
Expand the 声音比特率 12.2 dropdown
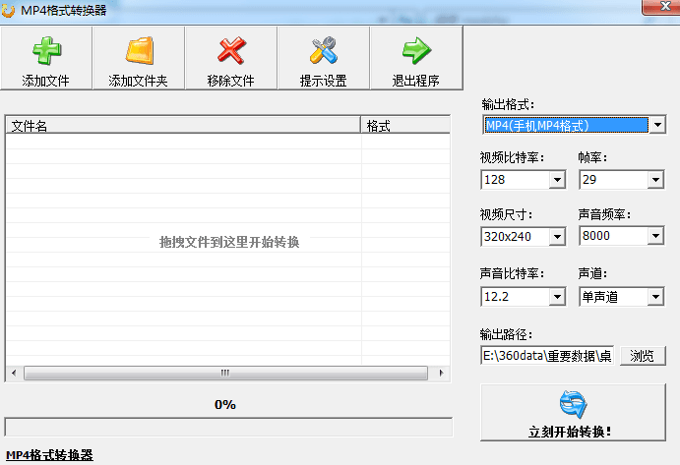(x=557, y=297)
